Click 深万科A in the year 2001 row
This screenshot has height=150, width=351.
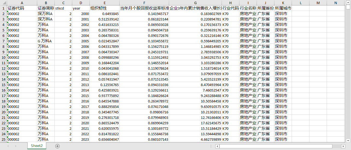46,19
